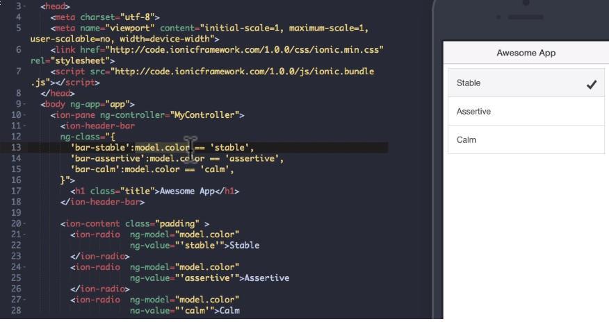Screen dimensions: 609x324
Task: Click ng-model "model.color" on line 24
Action: click(206, 267)
